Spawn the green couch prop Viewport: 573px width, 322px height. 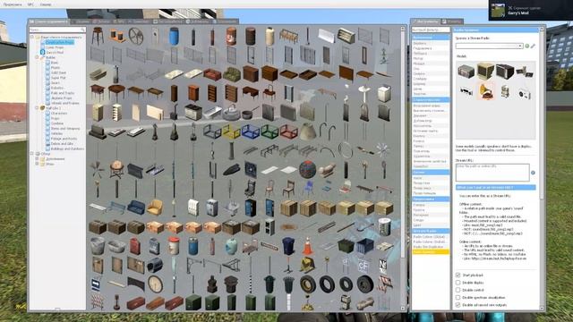click(x=232, y=74)
